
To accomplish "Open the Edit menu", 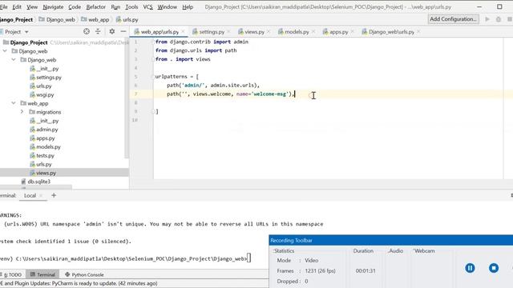I will click(x=17, y=7).
